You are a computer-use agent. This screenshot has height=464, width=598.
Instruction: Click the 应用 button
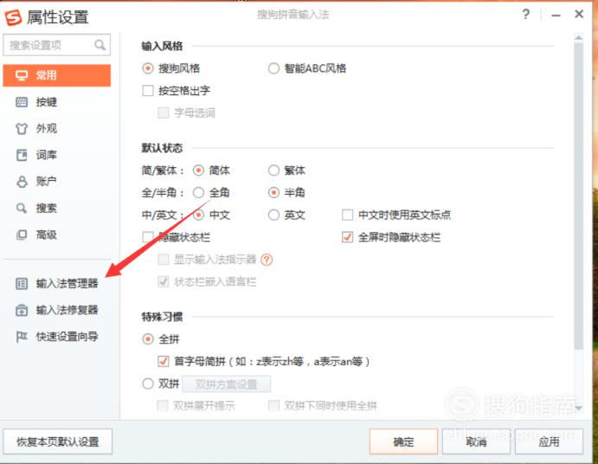pos(549,441)
